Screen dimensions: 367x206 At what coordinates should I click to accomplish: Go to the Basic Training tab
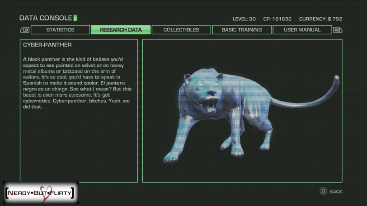click(x=242, y=30)
